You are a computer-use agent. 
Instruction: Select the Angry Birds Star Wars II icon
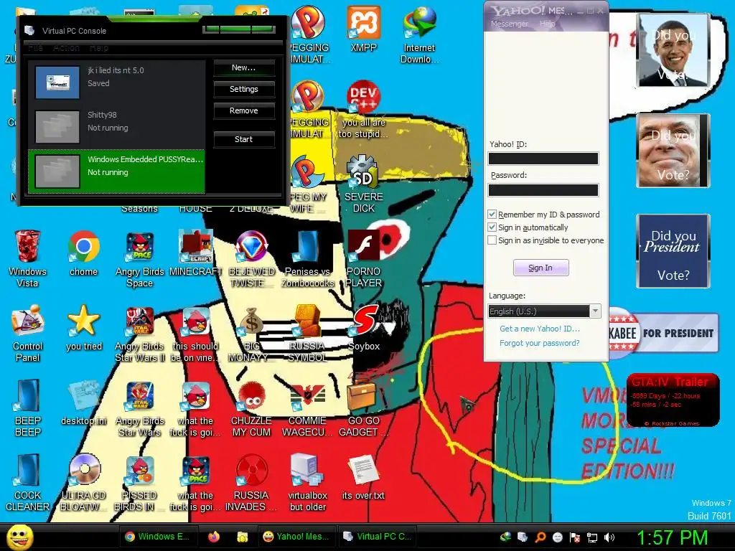pos(140,334)
